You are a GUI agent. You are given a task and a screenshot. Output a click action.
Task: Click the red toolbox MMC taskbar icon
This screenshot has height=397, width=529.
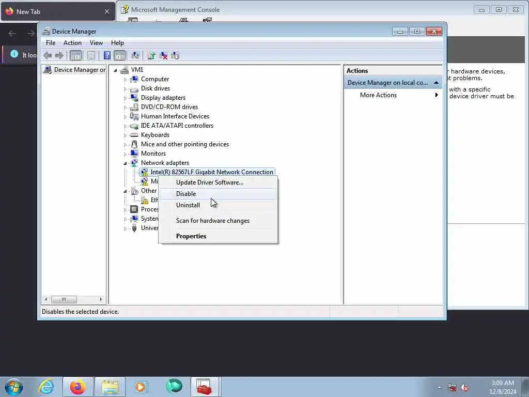[205, 387]
